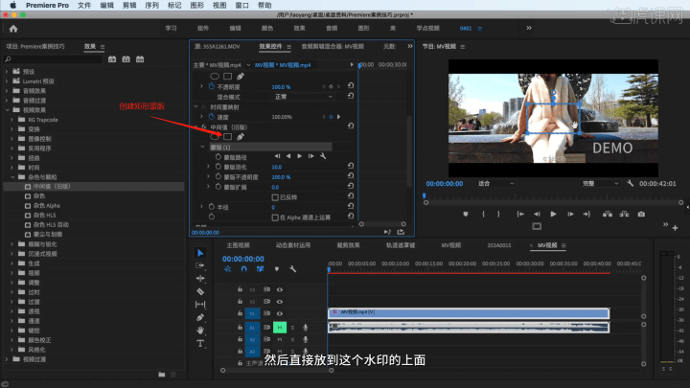690x388 pixels.
Task: Click the MV视频.mp4 video clip in timeline
Action: point(469,312)
